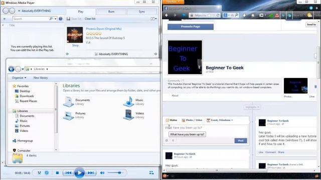
Task: Click the Firefox menu button
Action: click(173, 1)
